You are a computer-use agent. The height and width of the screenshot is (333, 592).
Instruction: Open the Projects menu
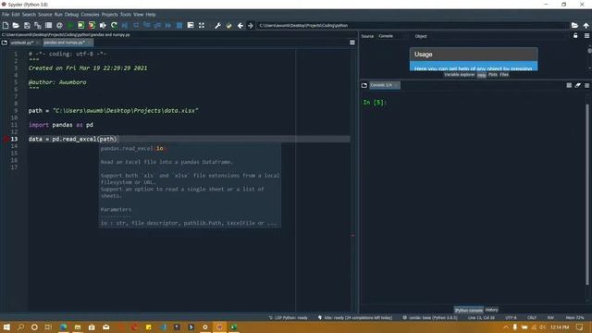(x=109, y=15)
